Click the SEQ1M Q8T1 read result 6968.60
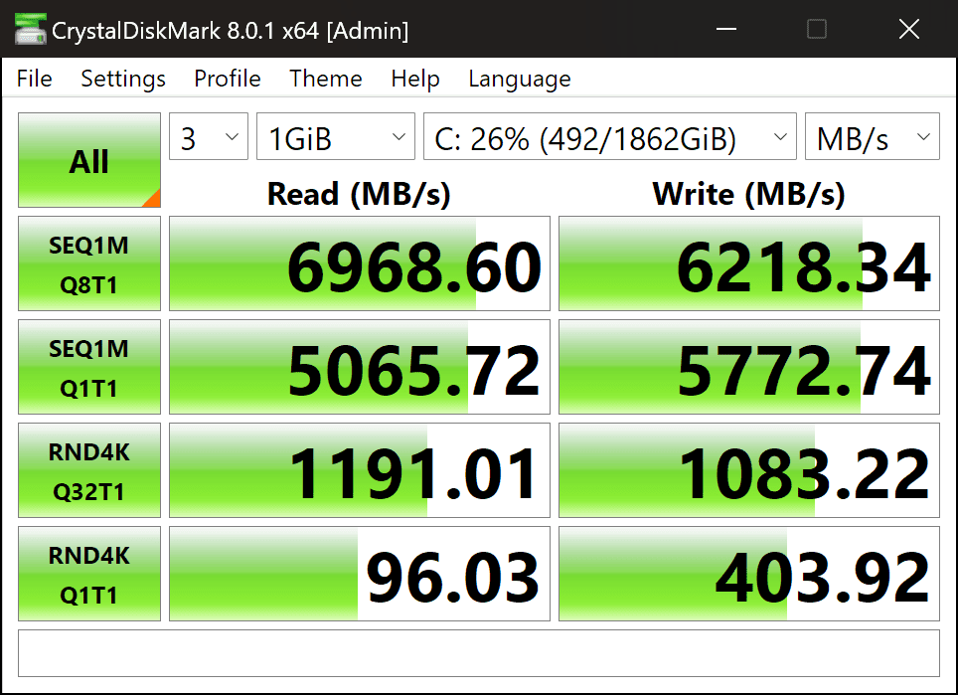 360,263
